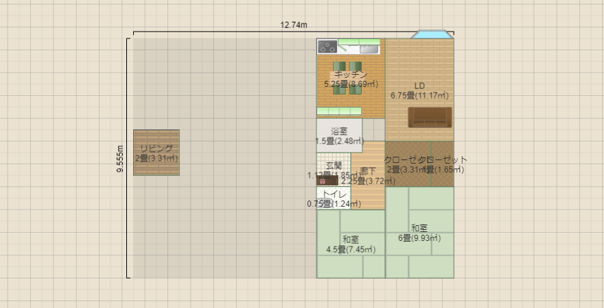Select the blue bay window above LD
604x308 pixels.
(432, 34)
